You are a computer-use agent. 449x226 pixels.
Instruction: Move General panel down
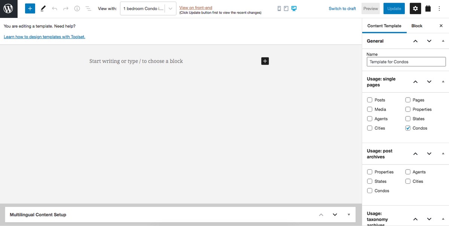coord(429,41)
